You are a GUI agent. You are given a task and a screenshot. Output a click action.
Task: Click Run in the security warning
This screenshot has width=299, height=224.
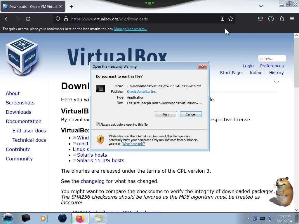(166, 114)
